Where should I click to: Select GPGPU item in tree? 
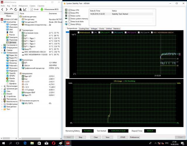click(x=11, y=76)
